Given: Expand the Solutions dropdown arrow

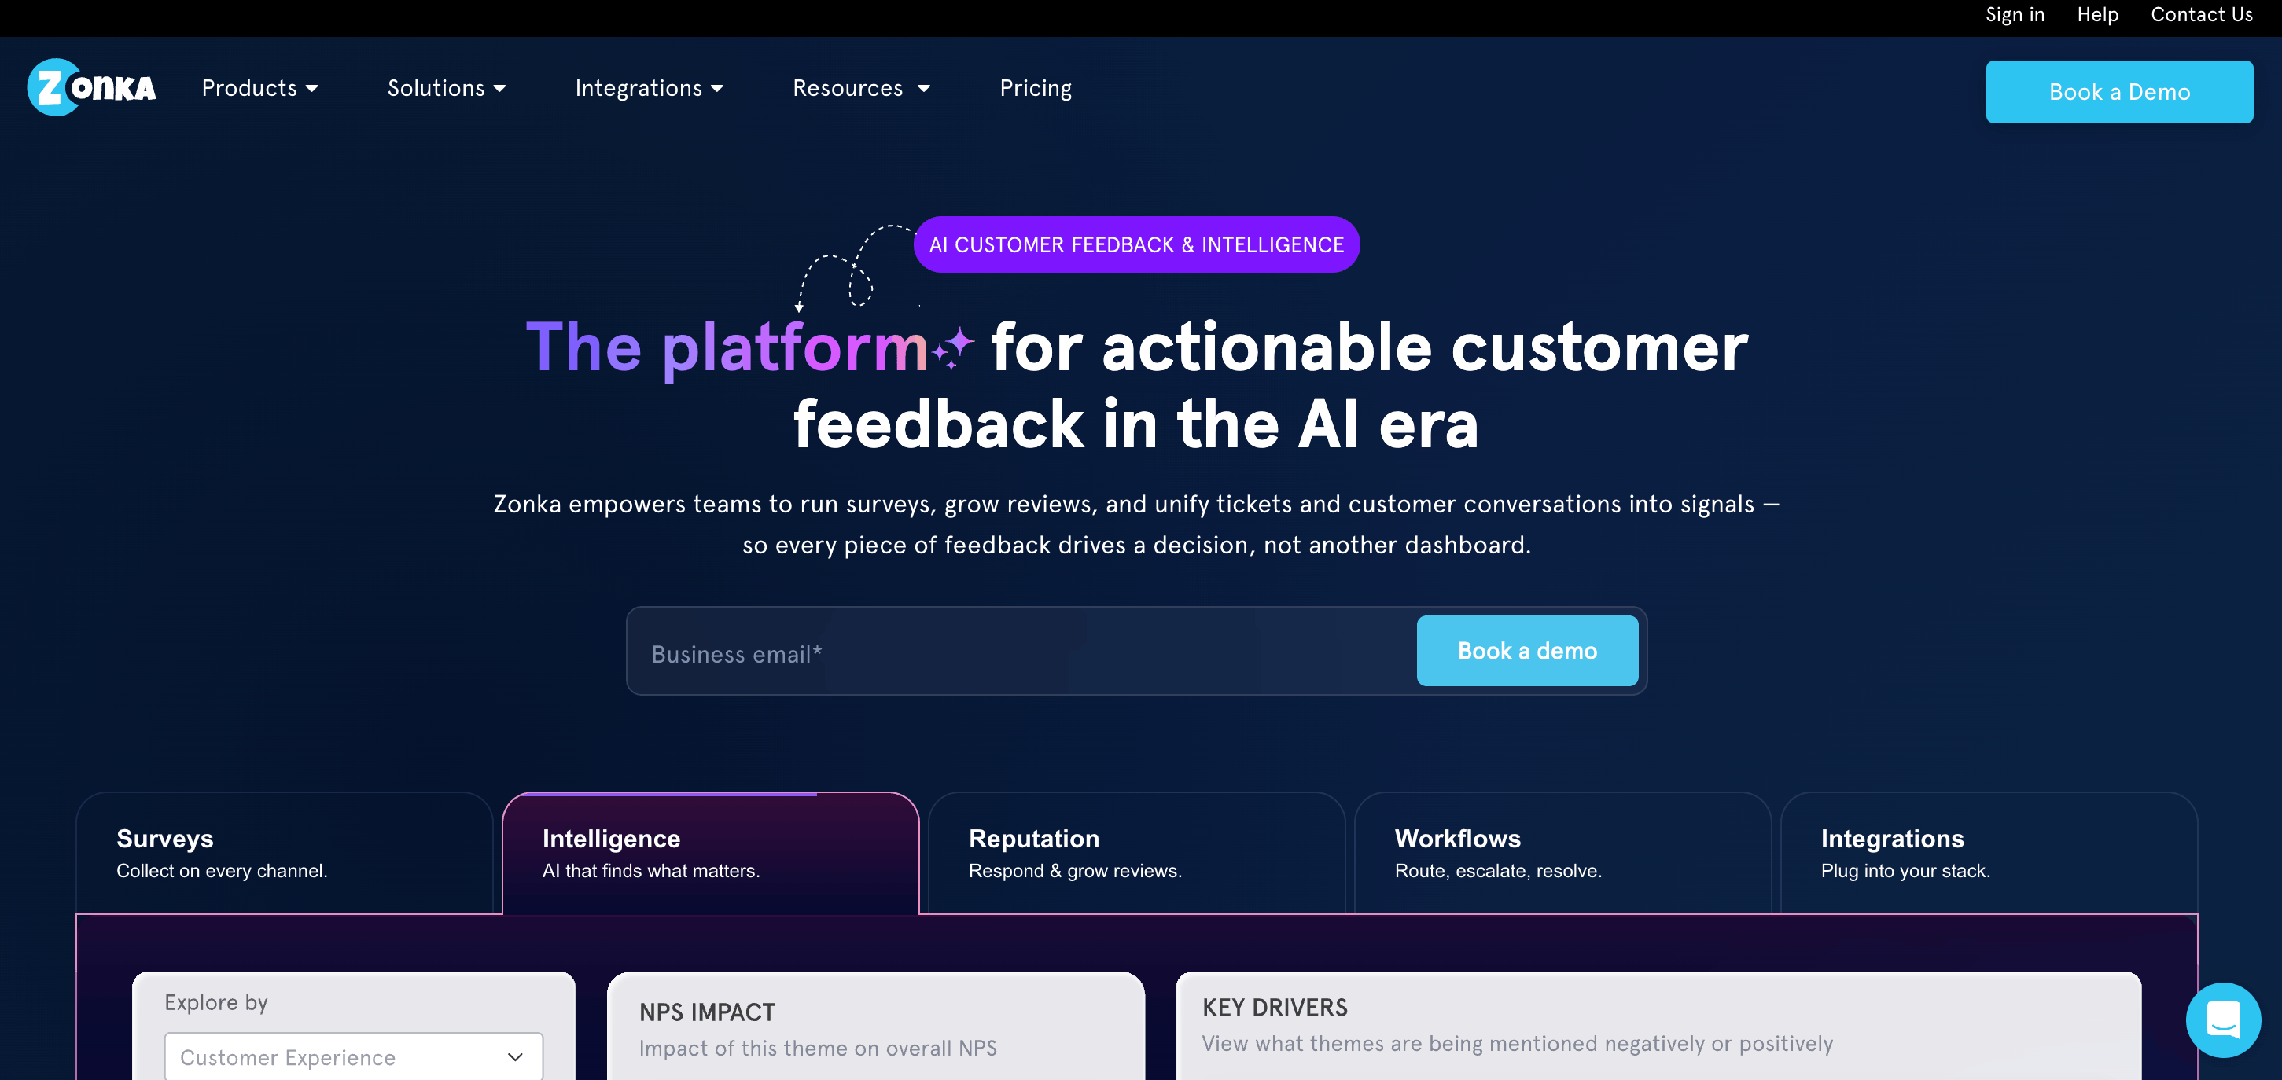Looking at the screenshot, I should 499,89.
